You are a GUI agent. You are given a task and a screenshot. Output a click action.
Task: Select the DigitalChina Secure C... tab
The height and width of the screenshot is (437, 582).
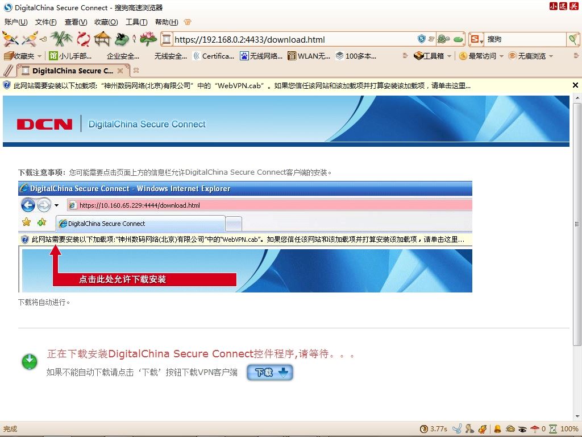coord(72,71)
